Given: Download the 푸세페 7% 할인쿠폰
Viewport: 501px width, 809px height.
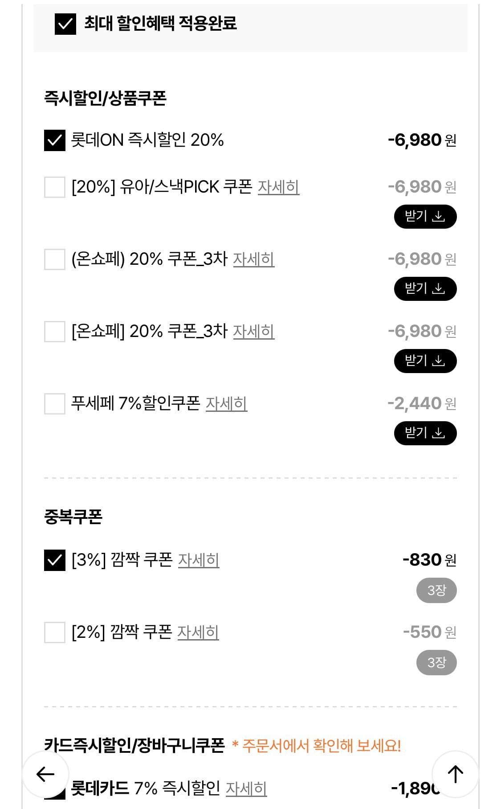Looking at the screenshot, I should [425, 433].
